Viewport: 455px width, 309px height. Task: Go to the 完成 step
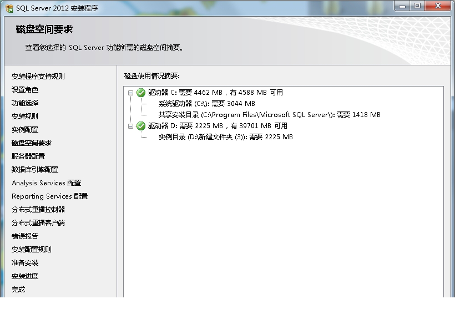click(18, 290)
